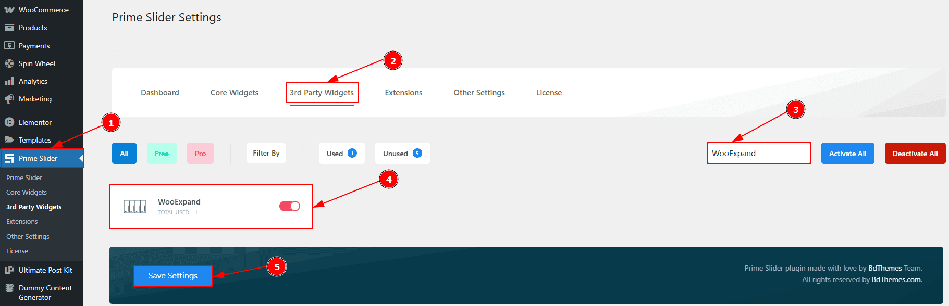Image resolution: width=949 pixels, height=306 pixels.
Task: Disable the WooExpand widget toggle
Action: [x=290, y=206]
